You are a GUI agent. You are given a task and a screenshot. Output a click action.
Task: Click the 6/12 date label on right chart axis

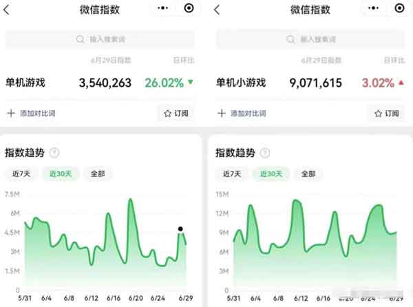301,298
